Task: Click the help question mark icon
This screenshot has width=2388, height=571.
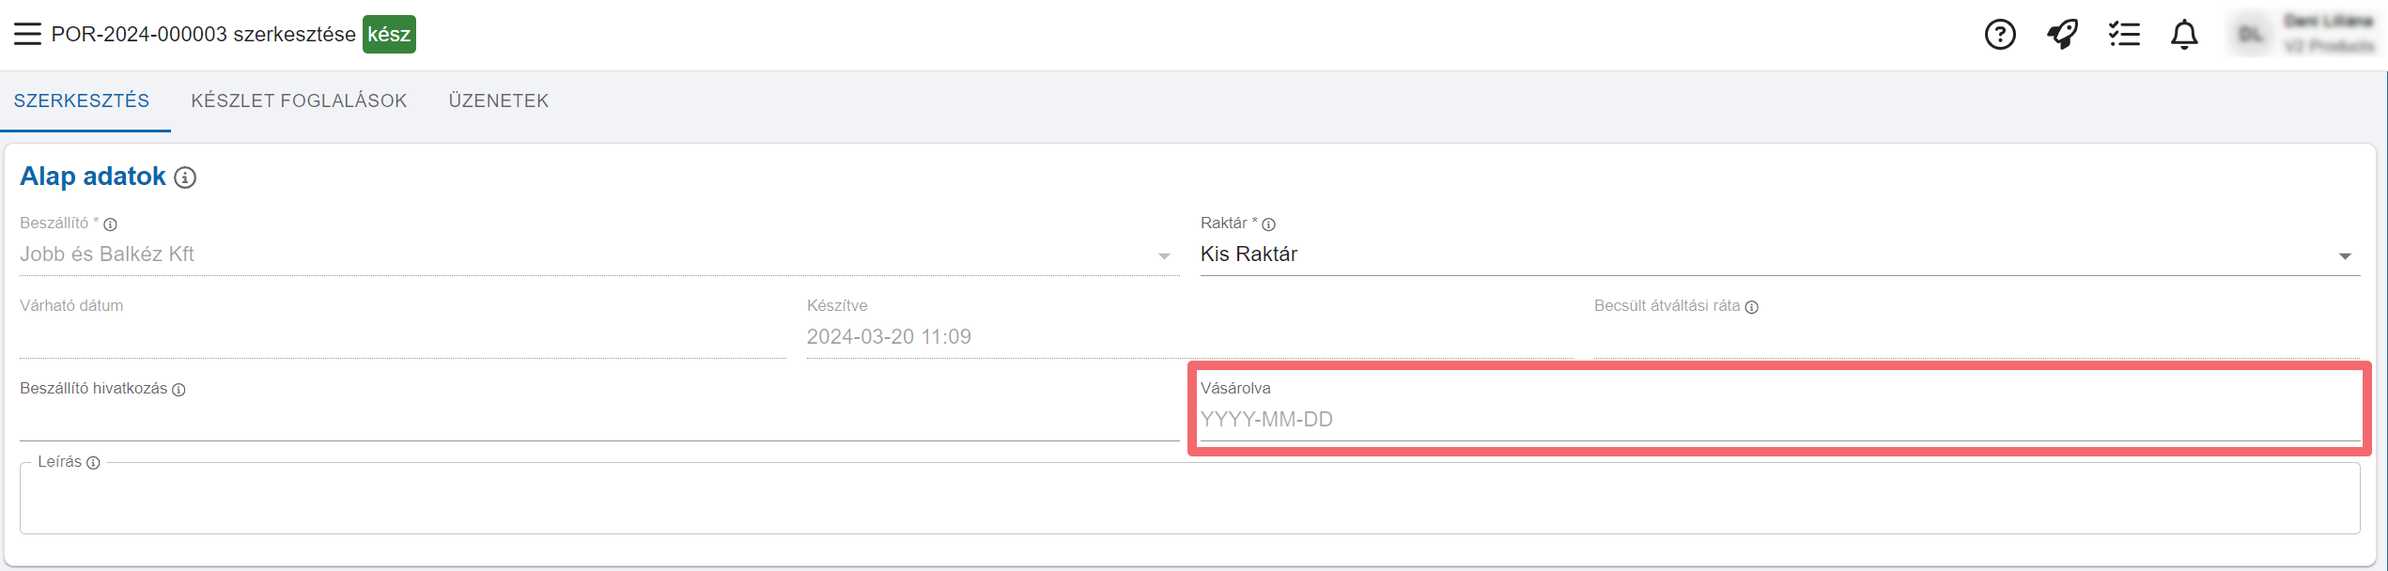Action: click(x=2000, y=35)
